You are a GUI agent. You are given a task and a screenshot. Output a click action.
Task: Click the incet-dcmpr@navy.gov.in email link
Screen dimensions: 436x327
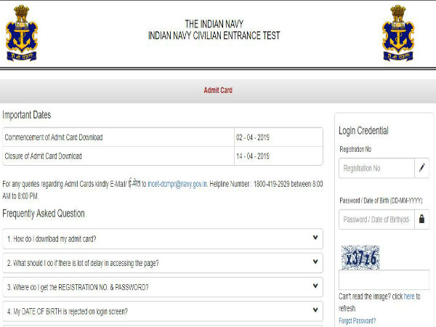177,184
